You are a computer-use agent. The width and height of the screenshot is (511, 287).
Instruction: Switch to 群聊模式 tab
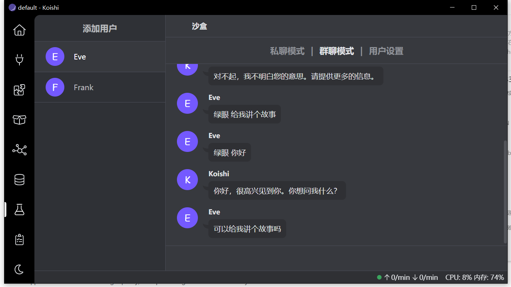click(x=337, y=51)
